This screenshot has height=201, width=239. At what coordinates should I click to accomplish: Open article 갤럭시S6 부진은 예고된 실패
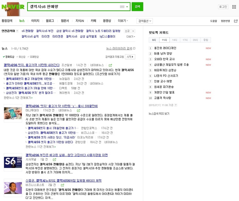coord(67,155)
